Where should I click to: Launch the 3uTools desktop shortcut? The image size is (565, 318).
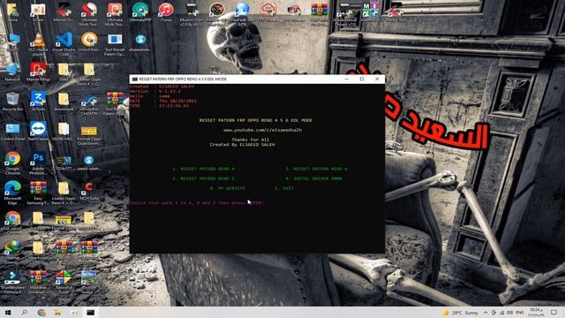click(38, 102)
